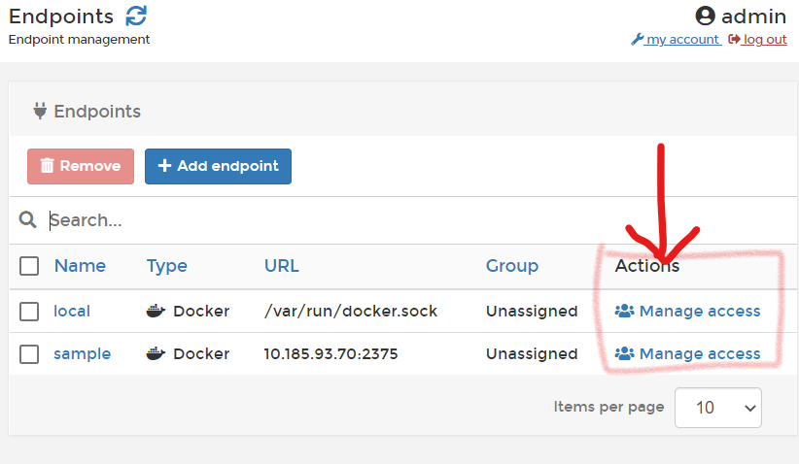Screen dimensions: 799x464
Task: Click the red Remove button
Action: pos(81,166)
